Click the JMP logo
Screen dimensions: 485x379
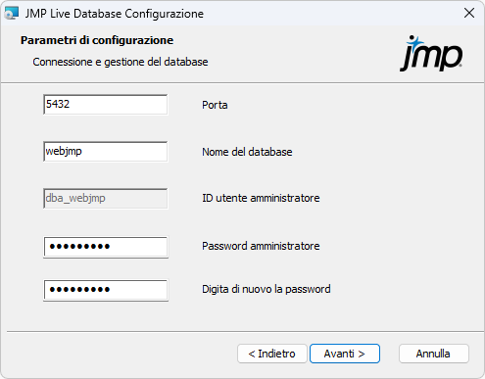click(431, 54)
